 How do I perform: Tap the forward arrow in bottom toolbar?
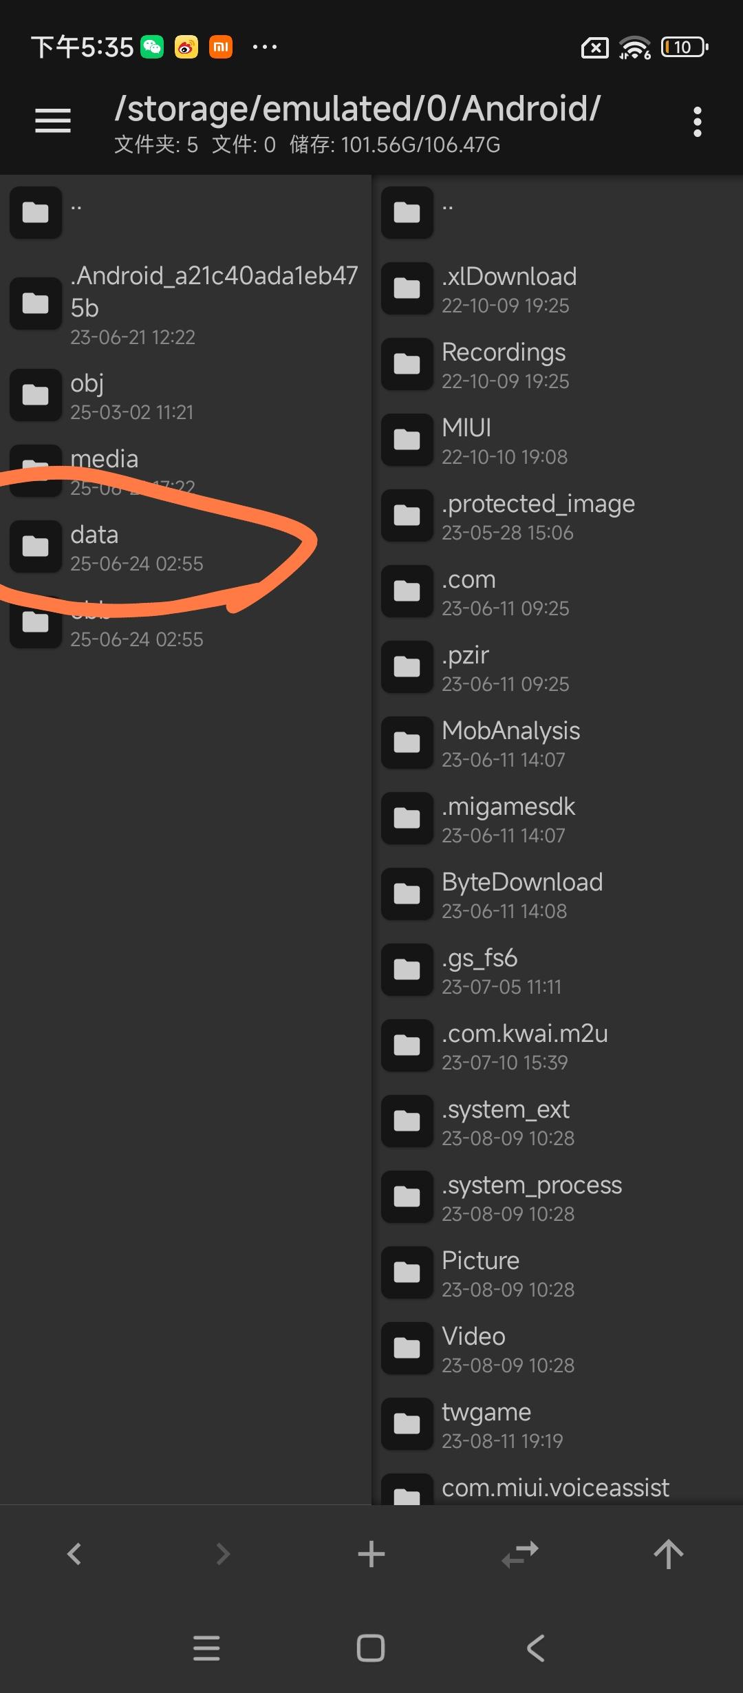pyautogui.click(x=223, y=1554)
